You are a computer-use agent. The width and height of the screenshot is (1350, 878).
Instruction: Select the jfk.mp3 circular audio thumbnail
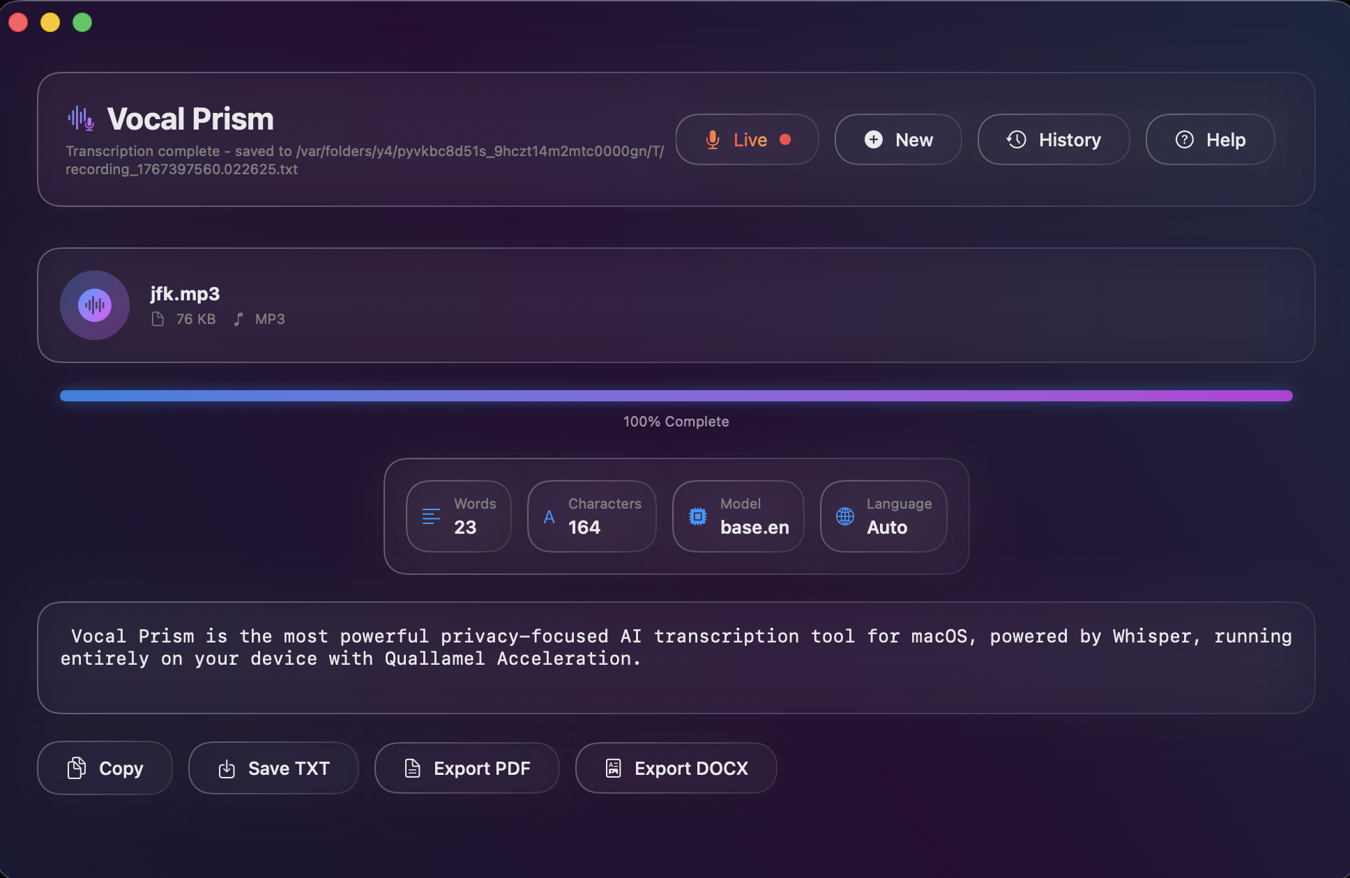pos(94,305)
